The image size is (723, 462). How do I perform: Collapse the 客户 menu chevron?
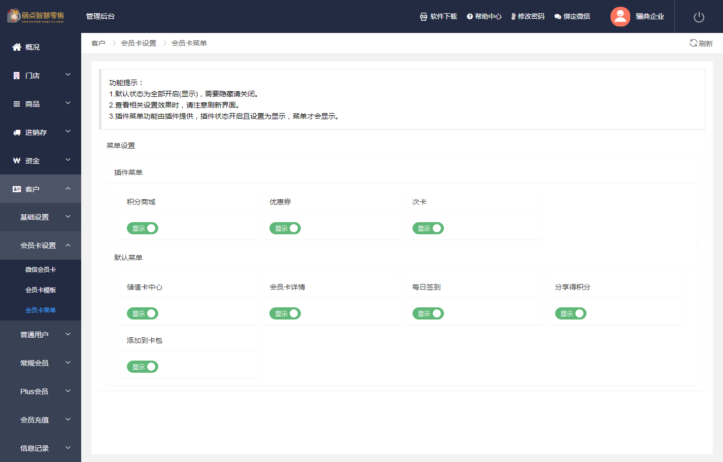[68, 189]
